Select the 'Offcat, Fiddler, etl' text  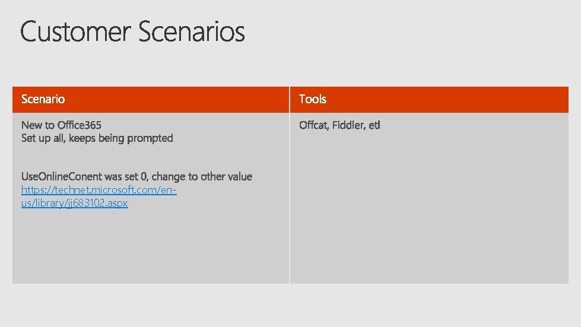coord(339,125)
